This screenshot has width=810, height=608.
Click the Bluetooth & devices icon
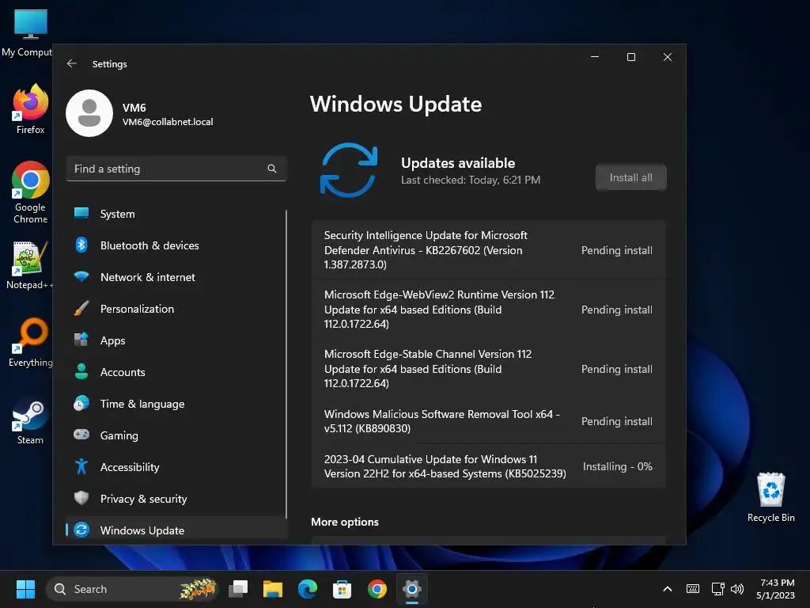[x=81, y=245]
